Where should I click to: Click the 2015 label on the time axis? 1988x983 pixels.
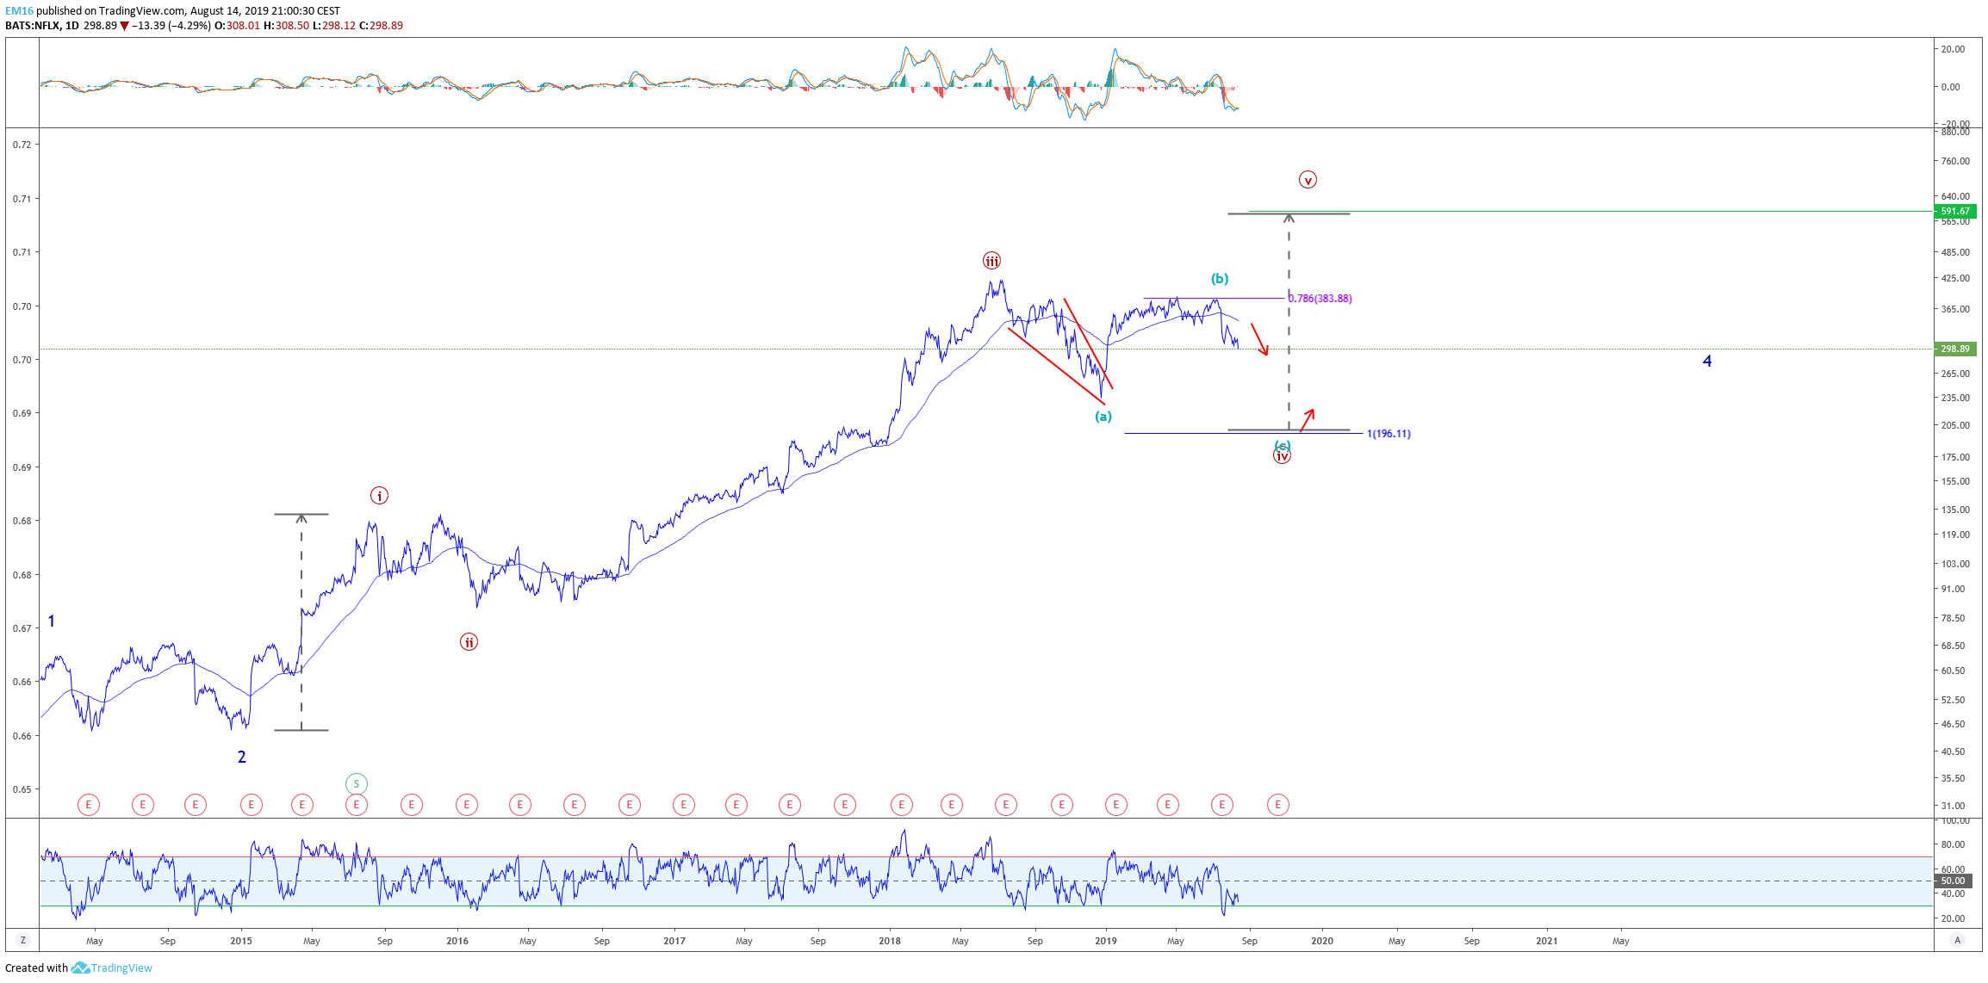point(241,941)
